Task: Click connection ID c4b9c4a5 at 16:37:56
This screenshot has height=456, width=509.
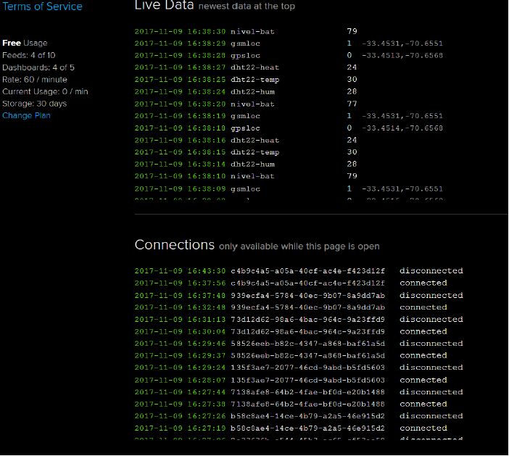Action: [x=307, y=283]
